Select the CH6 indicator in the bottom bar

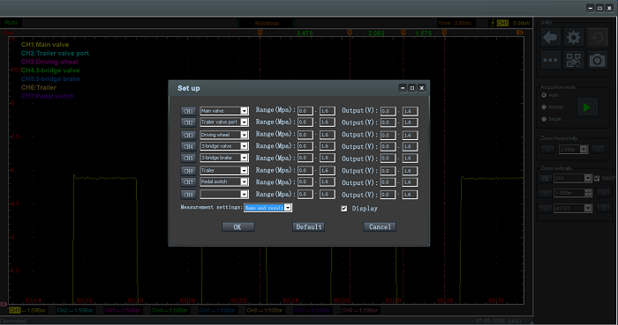coord(265,310)
